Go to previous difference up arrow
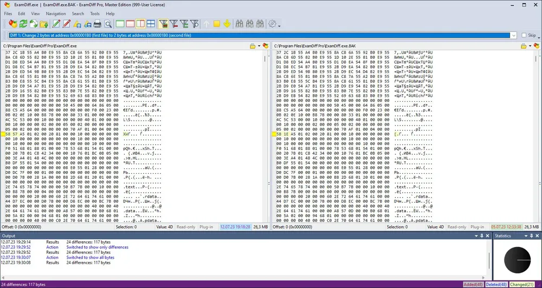This screenshot has height=288, width=542. [x=207, y=23]
